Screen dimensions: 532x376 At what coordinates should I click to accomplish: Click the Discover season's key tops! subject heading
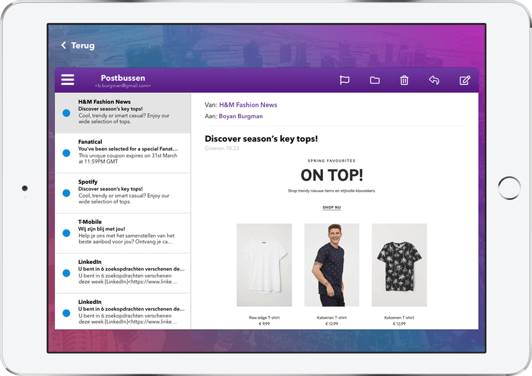[261, 139]
